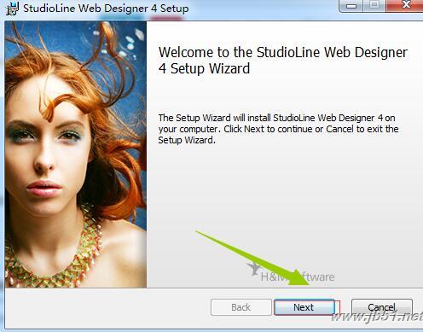This screenshot has width=423, height=332.
Task: Click the title text 'StudioLine Web Designer 4 Setup'
Action: coord(106,9)
